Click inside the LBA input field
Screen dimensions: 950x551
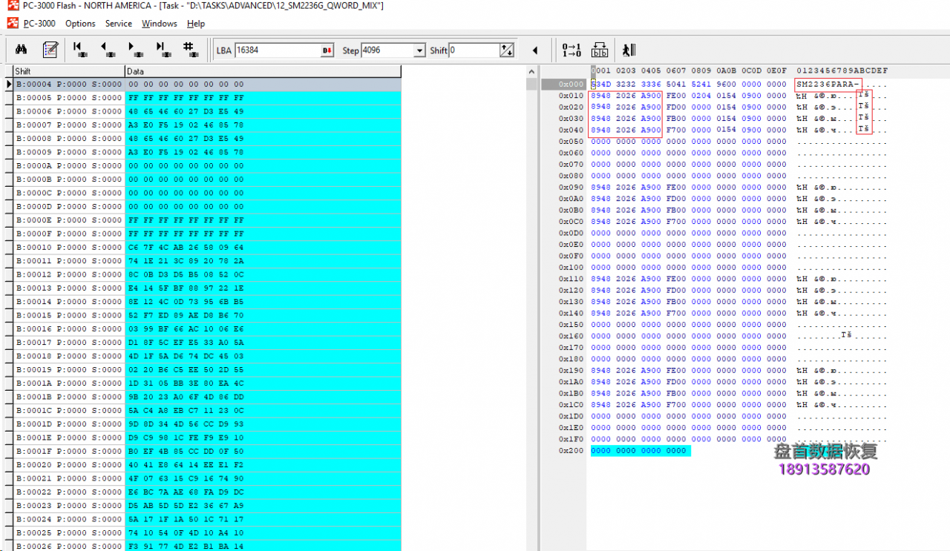pyautogui.click(x=277, y=50)
